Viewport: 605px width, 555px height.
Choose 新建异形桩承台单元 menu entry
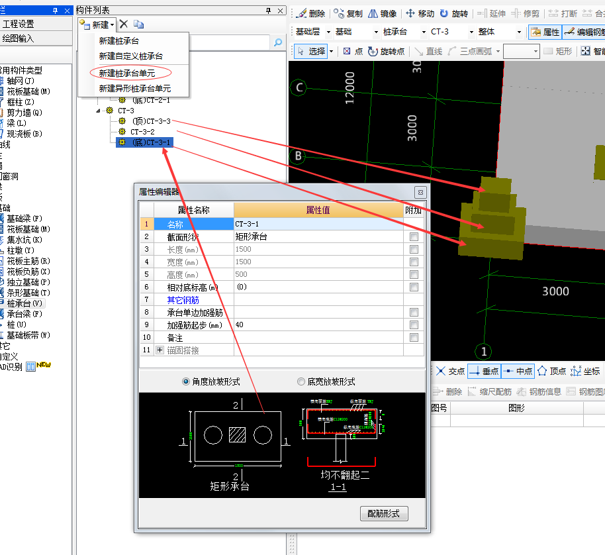point(134,89)
